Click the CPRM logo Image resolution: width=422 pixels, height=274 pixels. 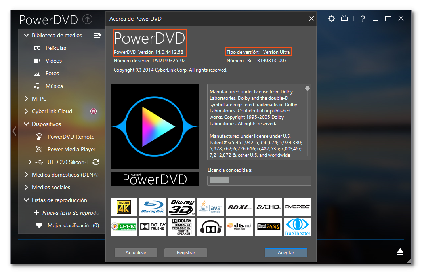(124, 226)
